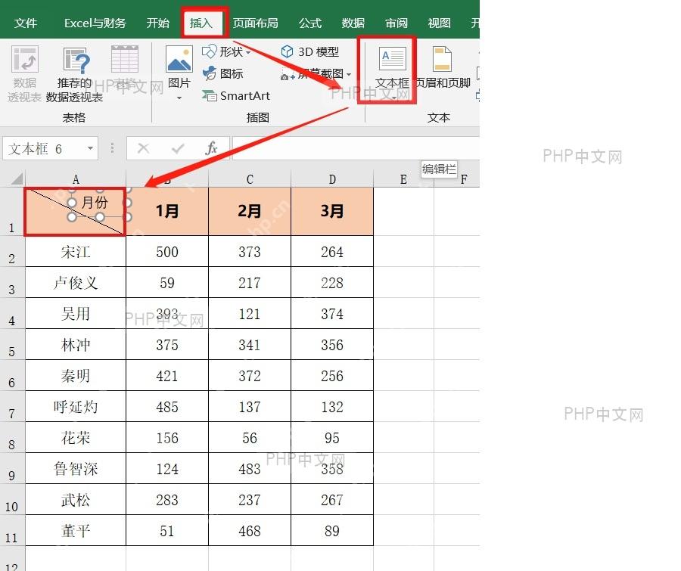The width and height of the screenshot is (681, 571).
Task: Click the cell with value 217
Action: 250,282
